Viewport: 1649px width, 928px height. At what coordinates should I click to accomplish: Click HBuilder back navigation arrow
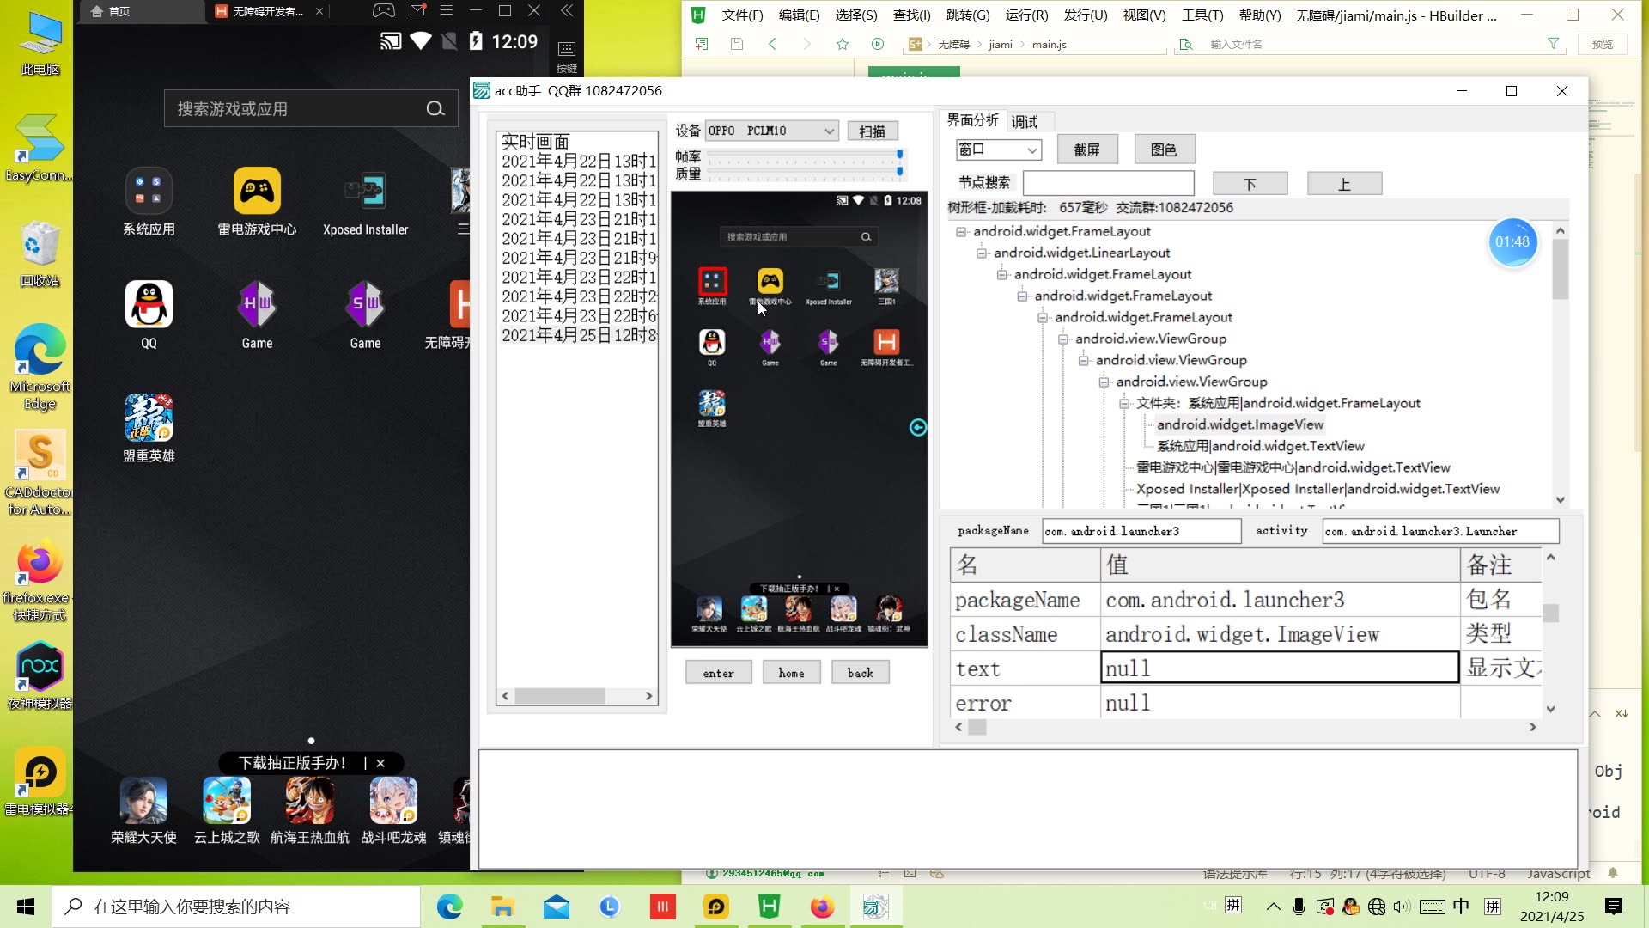[772, 44]
